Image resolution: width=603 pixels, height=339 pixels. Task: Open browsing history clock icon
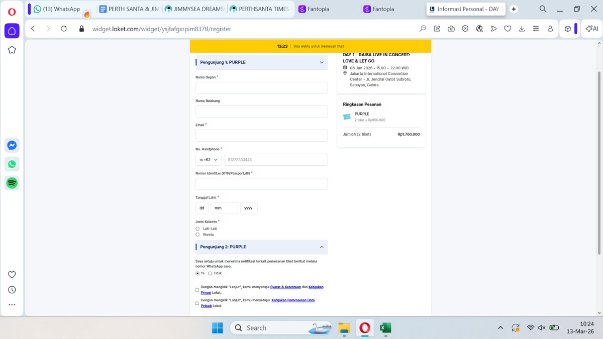click(12, 290)
